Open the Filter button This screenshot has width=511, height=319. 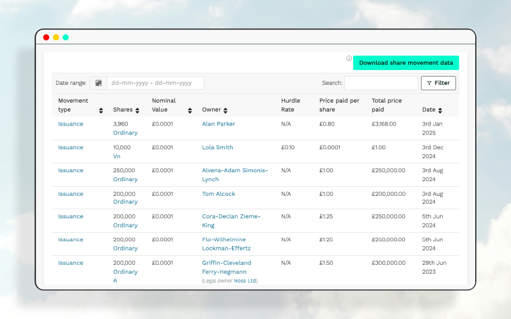[x=438, y=83]
